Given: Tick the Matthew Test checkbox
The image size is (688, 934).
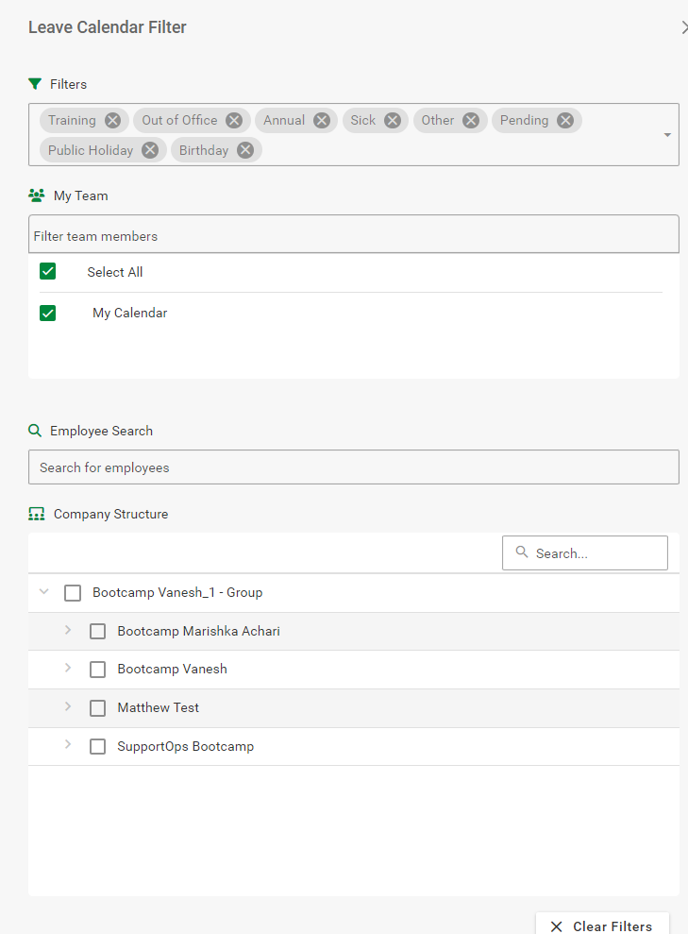Looking at the screenshot, I should (97, 708).
